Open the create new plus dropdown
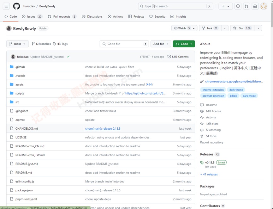The width and height of the screenshot is (273, 209). (x=225, y=6)
